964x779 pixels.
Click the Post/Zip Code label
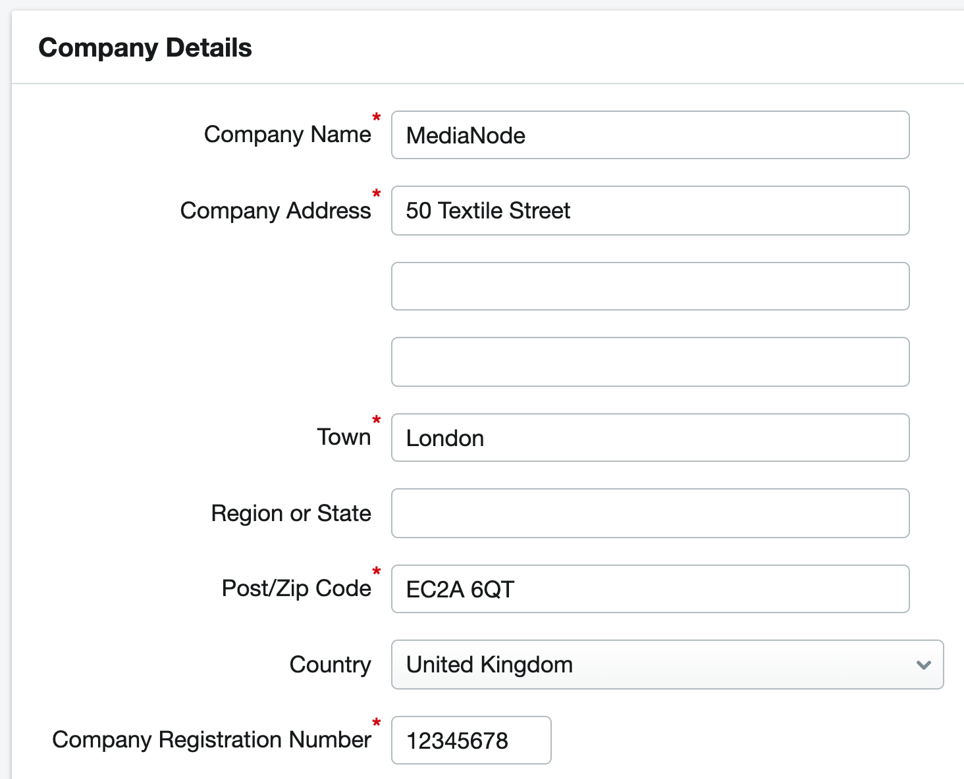(x=296, y=588)
